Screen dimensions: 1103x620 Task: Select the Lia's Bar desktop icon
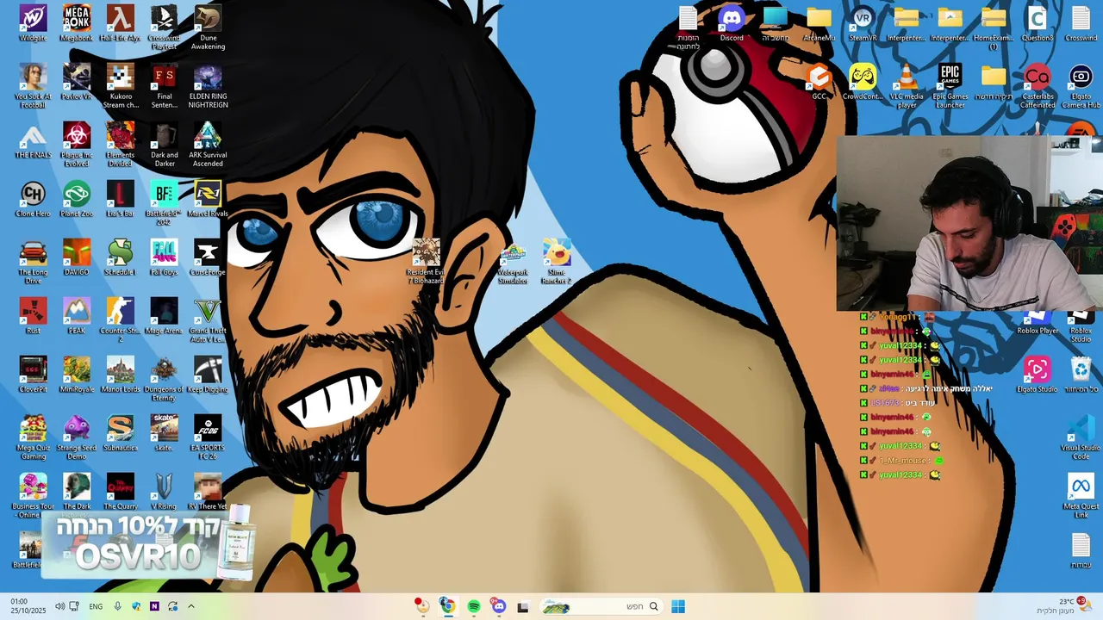point(120,199)
